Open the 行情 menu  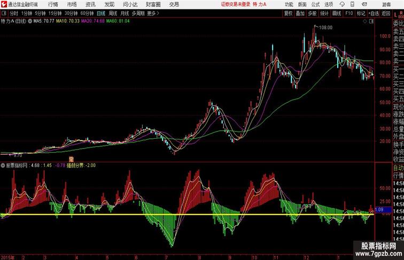tap(53, 4)
